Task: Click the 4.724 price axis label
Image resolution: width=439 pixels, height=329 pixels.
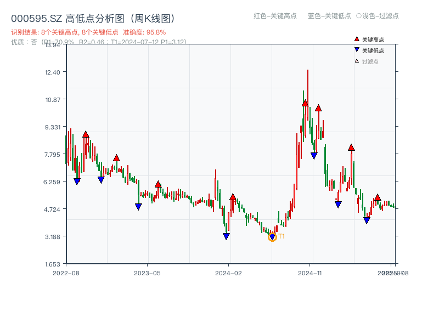Action: [x=52, y=209]
